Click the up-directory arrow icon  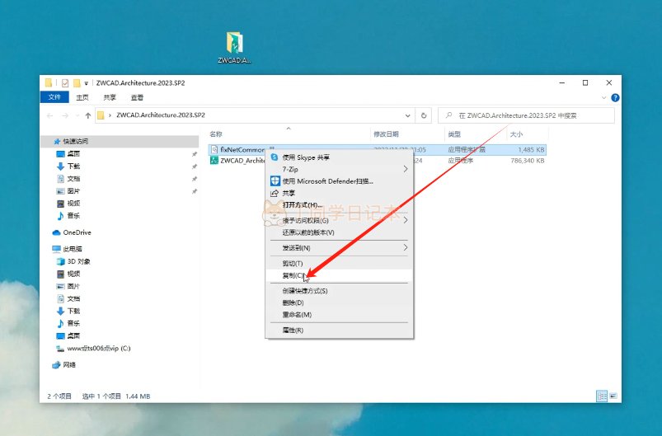[88, 115]
